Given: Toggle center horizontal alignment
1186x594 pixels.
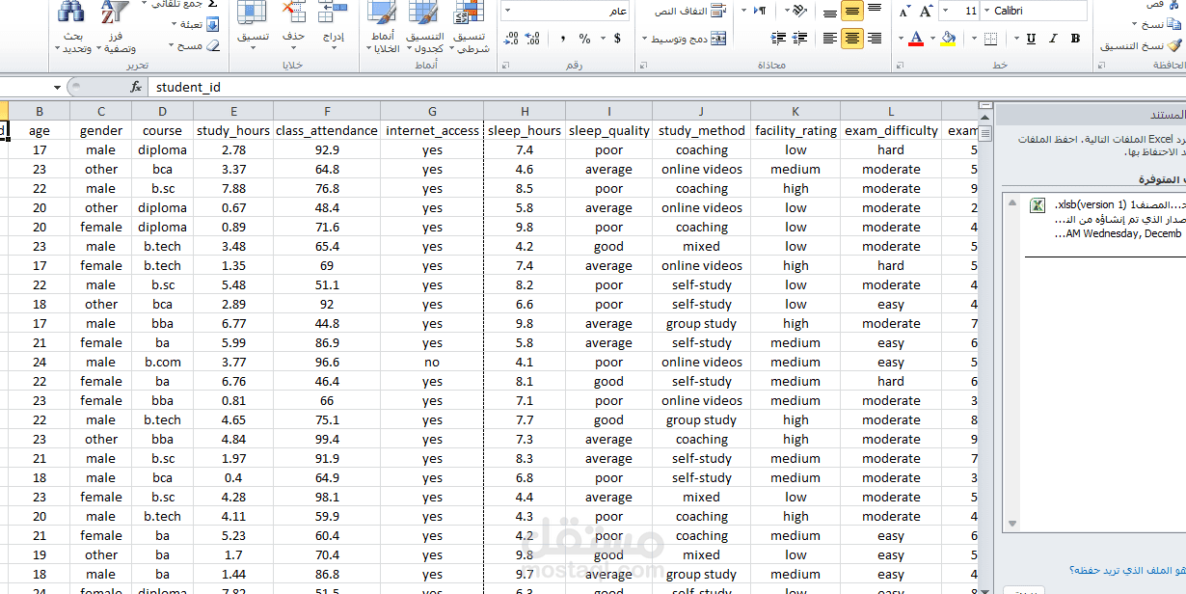Looking at the screenshot, I should [x=852, y=39].
